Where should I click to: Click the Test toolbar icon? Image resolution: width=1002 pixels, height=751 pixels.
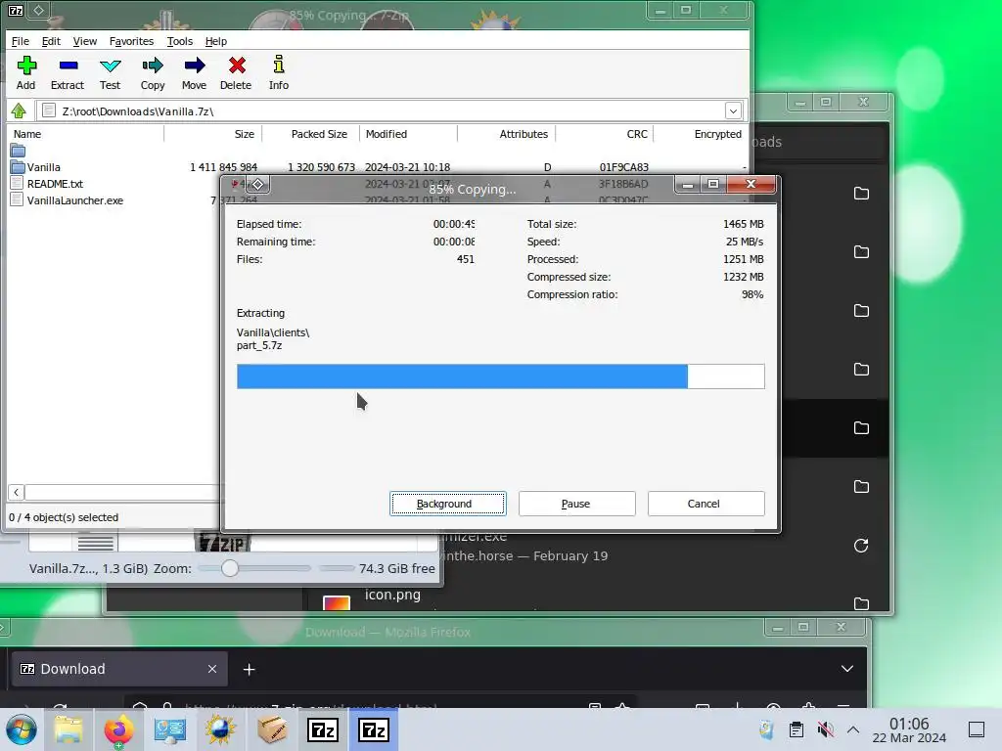pyautogui.click(x=110, y=72)
